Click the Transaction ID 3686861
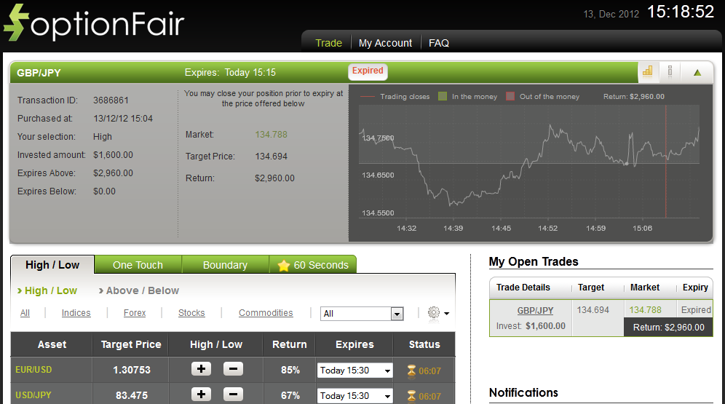725x404 pixels. [x=111, y=100]
